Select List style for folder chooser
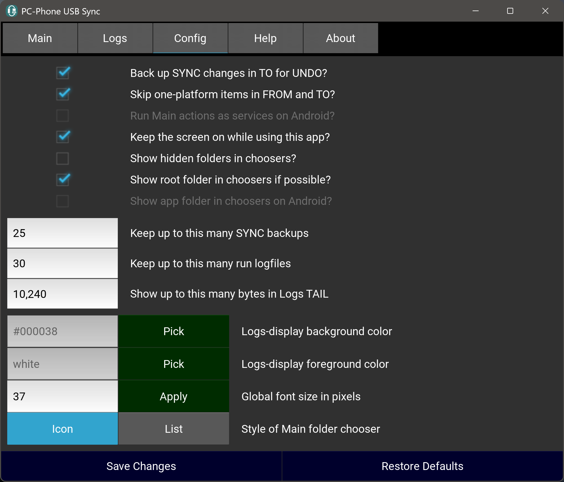564x482 pixels. 173,429
